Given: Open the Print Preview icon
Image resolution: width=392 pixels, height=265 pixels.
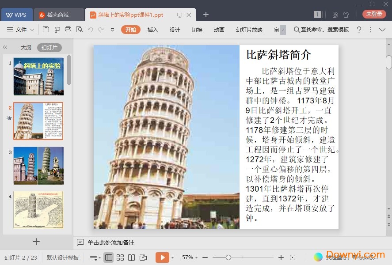Looking at the screenshot, I should 79,30.
